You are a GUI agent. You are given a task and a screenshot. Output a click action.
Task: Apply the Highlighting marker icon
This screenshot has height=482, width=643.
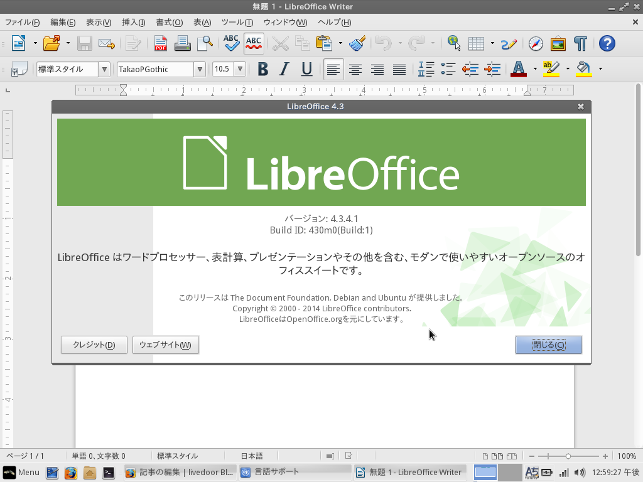coord(551,69)
